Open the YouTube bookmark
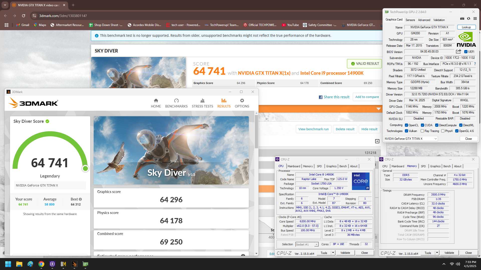 point(290,25)
